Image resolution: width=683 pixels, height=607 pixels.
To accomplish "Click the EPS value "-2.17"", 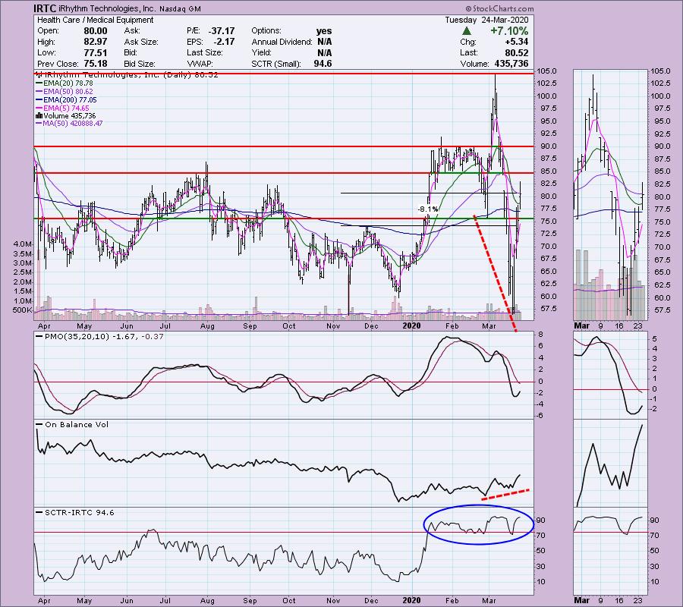I will 225,42.
